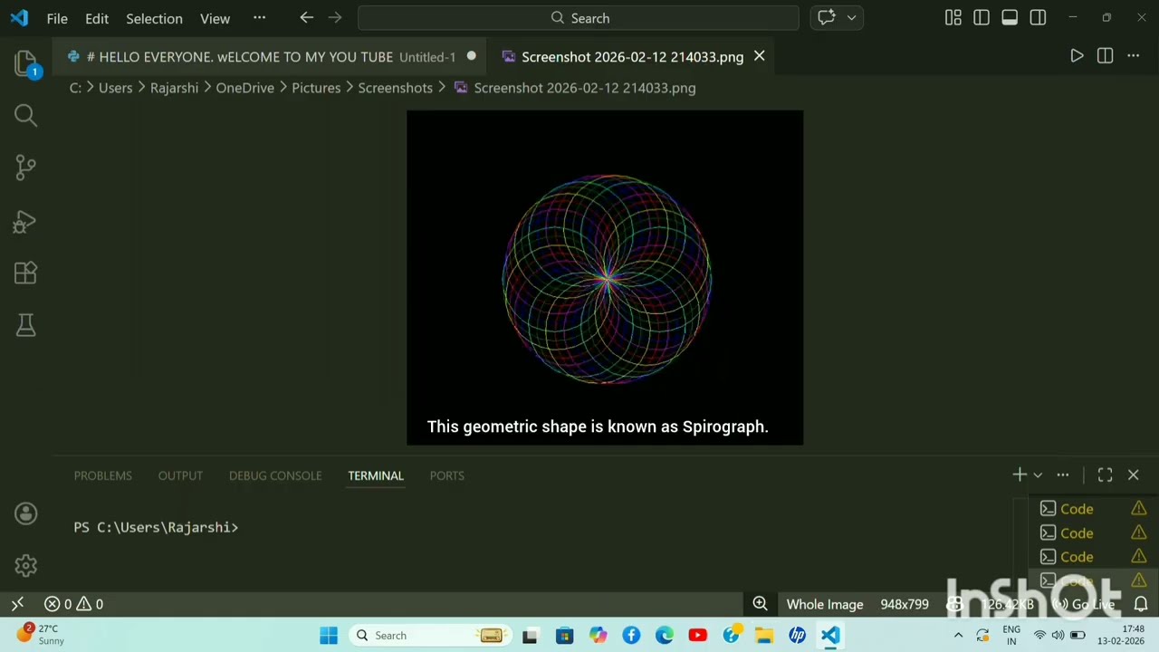
Task: Open the Run and Debug view
Action: click(25, 221)
